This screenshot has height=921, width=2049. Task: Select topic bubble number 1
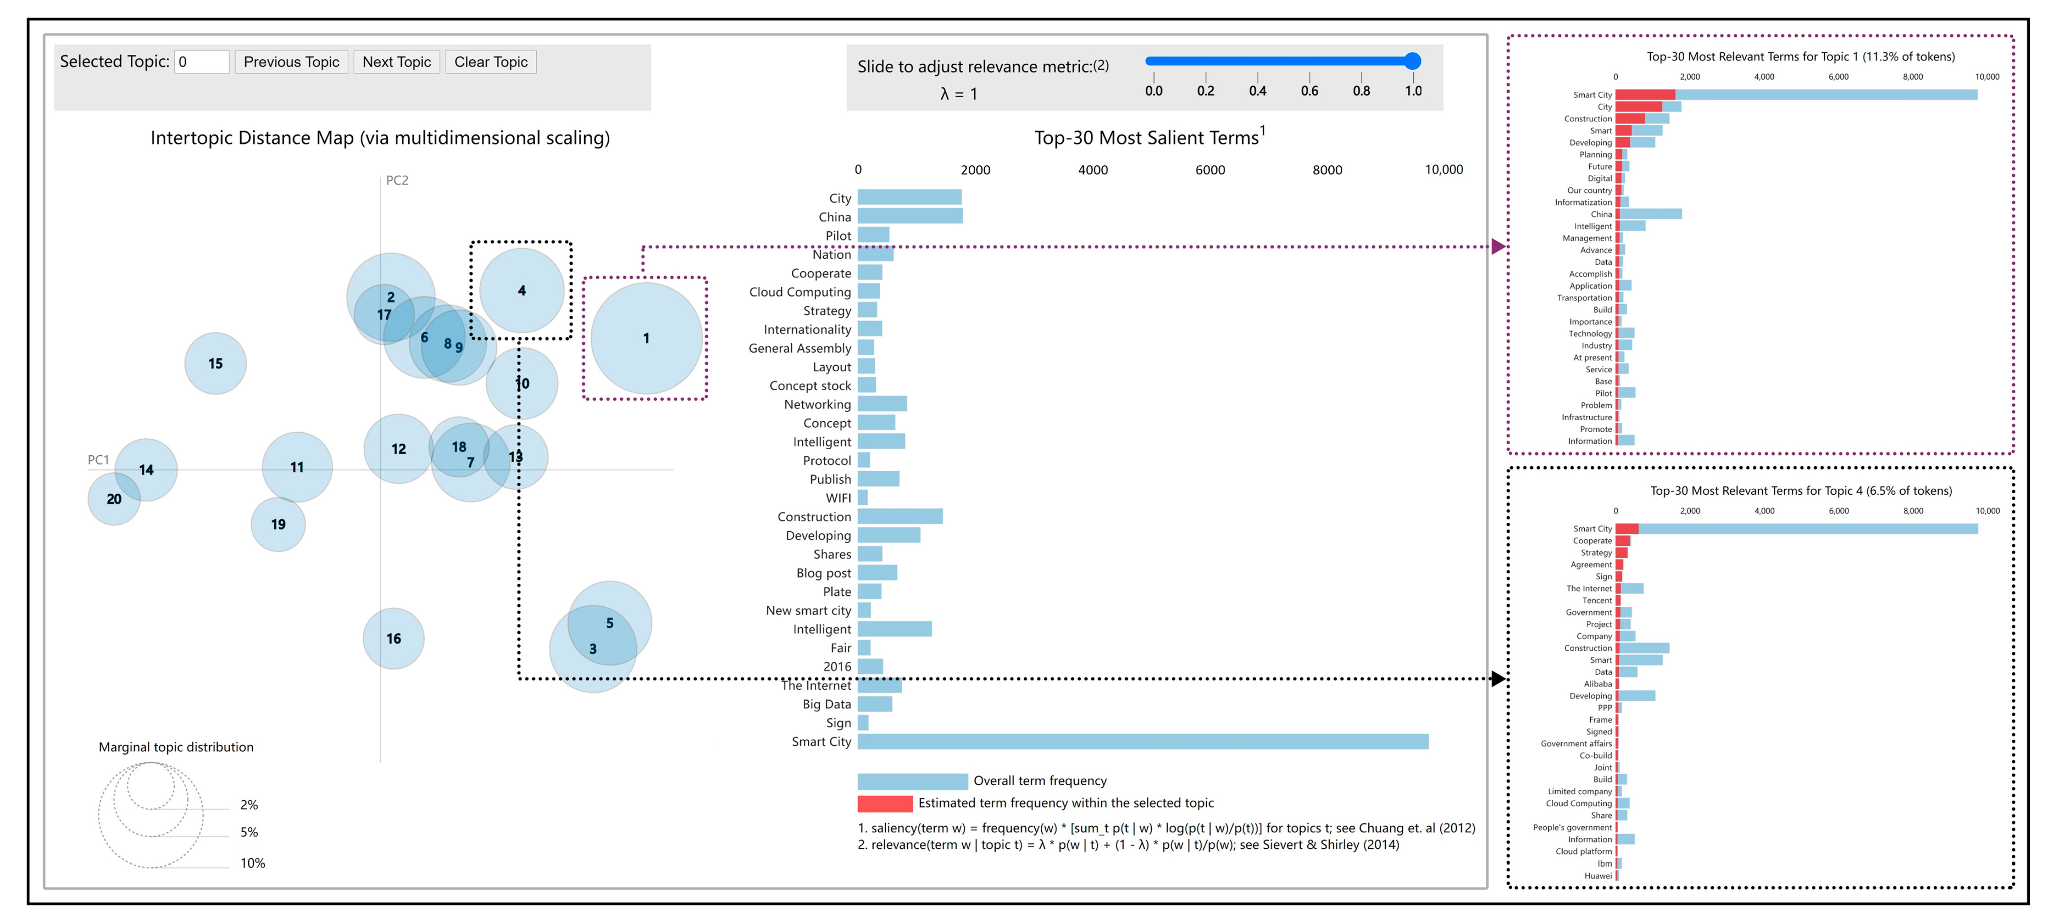pos(646,338)
